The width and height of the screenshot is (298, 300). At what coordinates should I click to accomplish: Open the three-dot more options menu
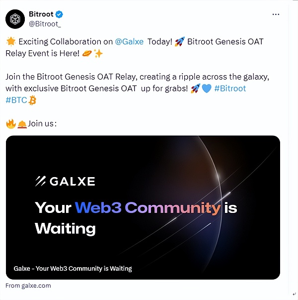[276, 14]
